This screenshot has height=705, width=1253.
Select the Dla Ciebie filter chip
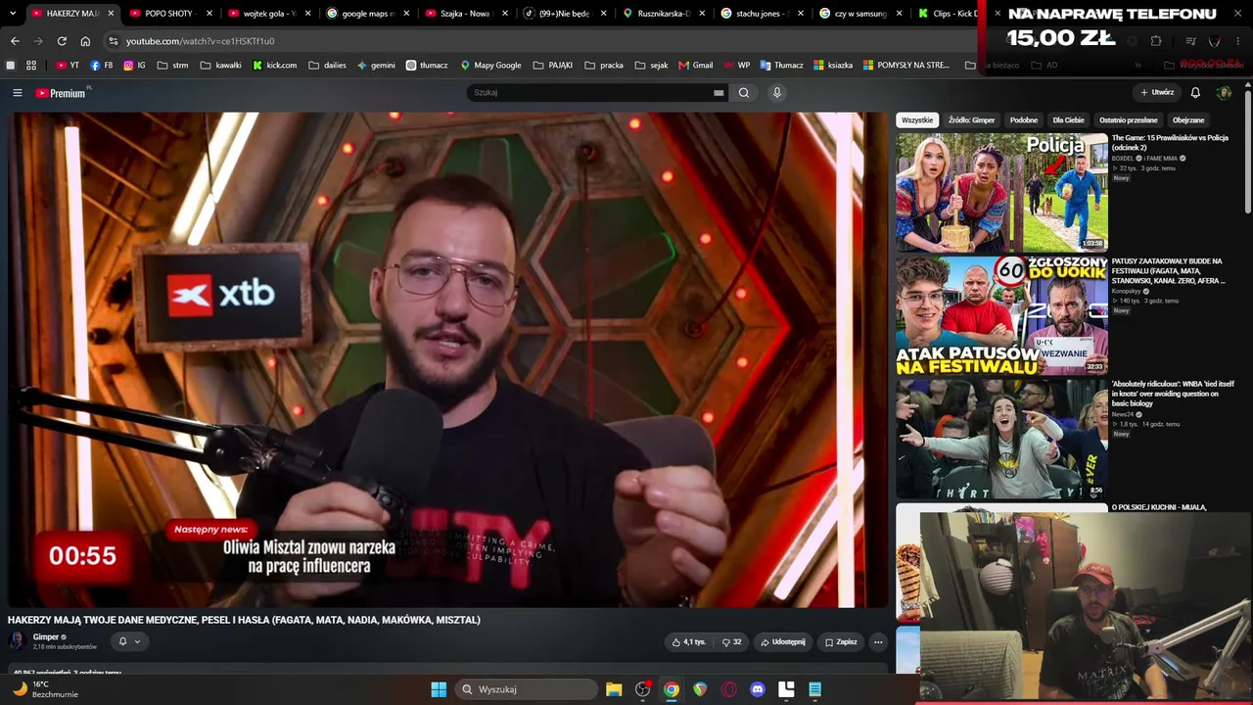(x=1068, y=120)
